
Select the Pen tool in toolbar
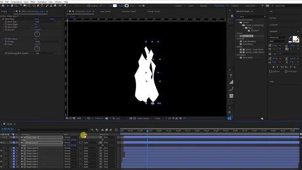pos(38,6)
